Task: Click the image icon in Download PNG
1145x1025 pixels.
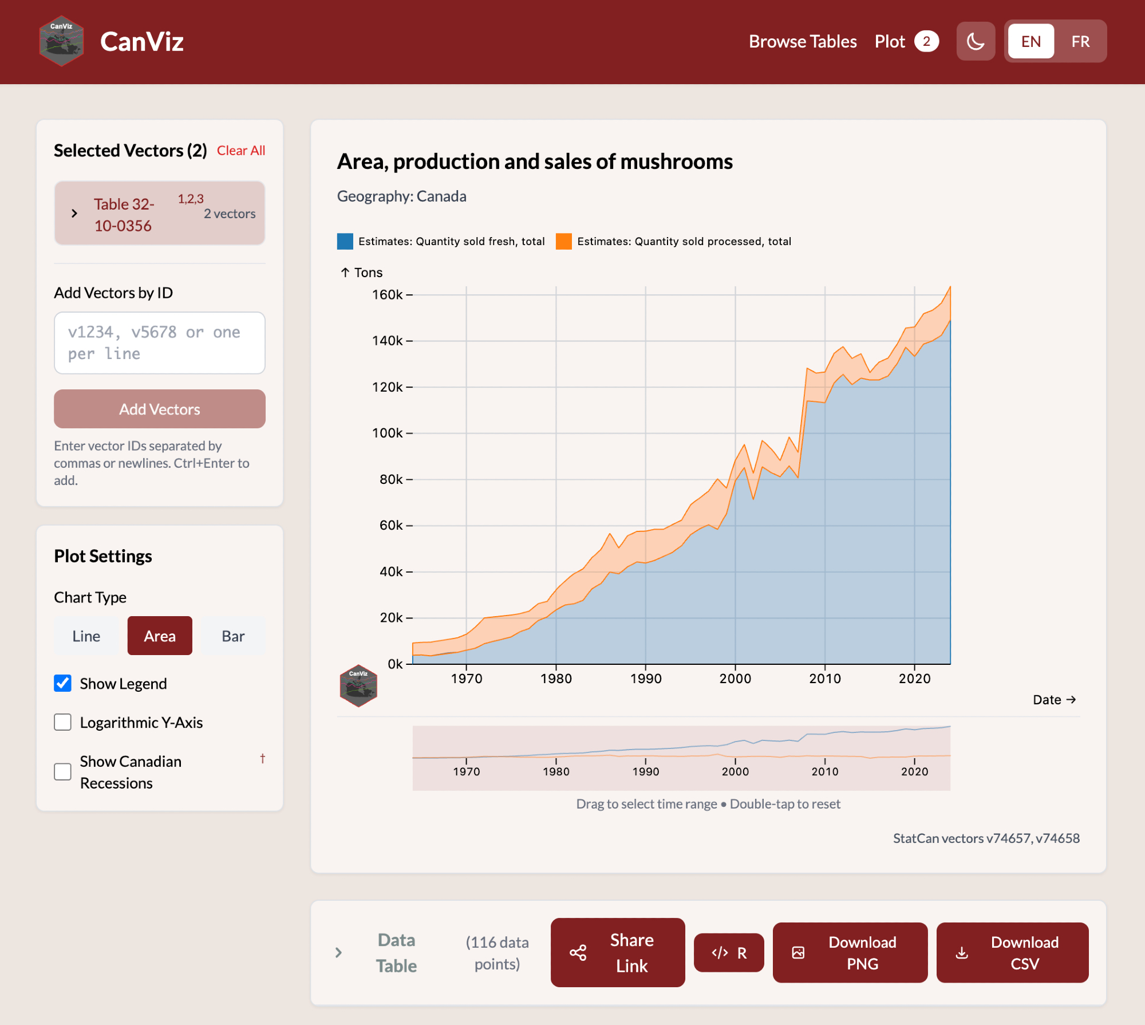Action: pos(798,953)
